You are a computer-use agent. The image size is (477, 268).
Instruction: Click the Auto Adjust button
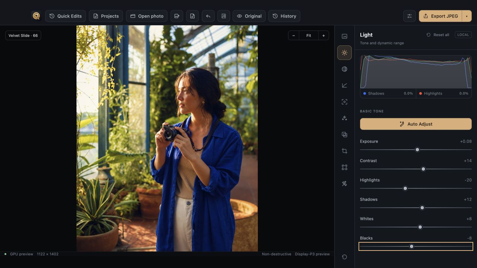click(416, 124)
